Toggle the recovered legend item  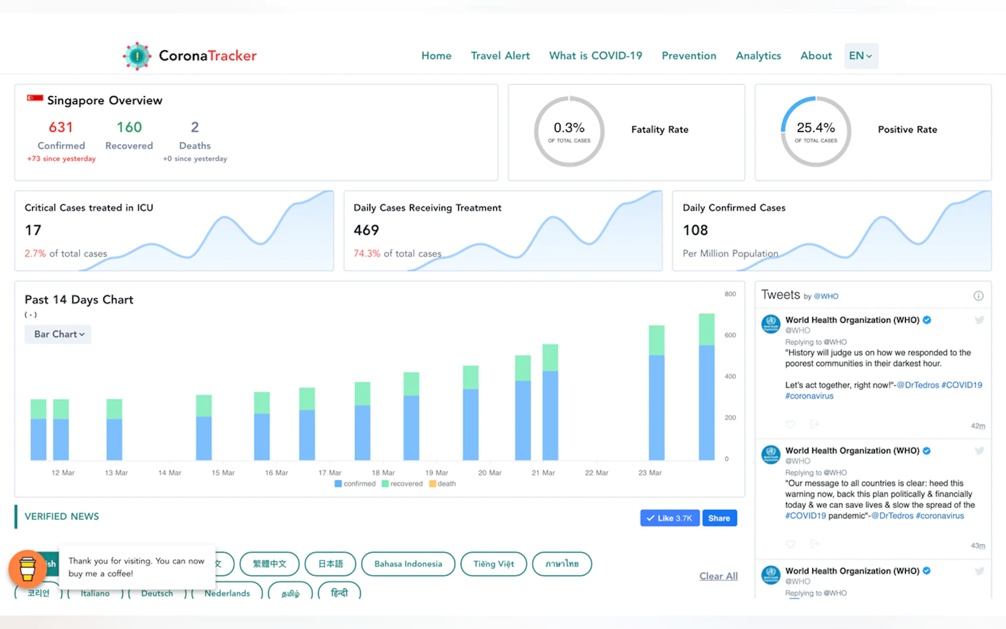coord(402,484)
